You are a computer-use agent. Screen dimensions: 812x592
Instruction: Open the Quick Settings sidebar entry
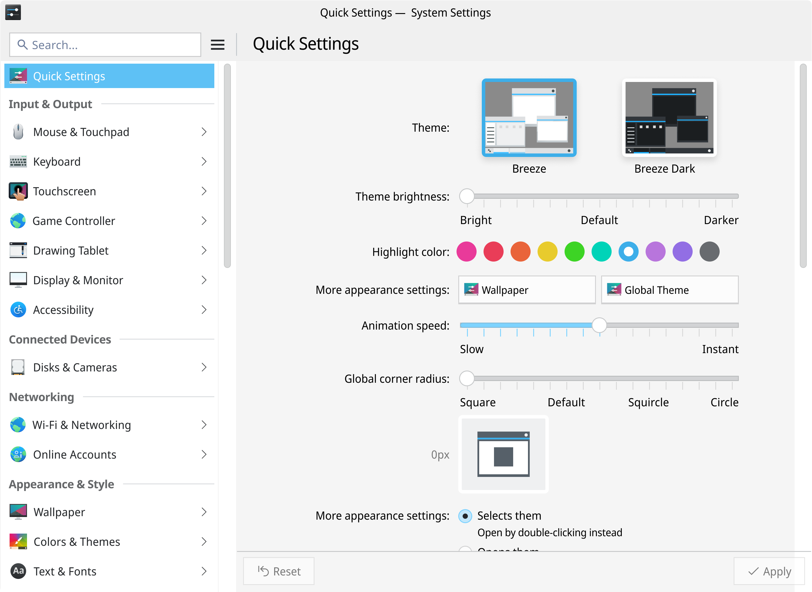point(109,76)
